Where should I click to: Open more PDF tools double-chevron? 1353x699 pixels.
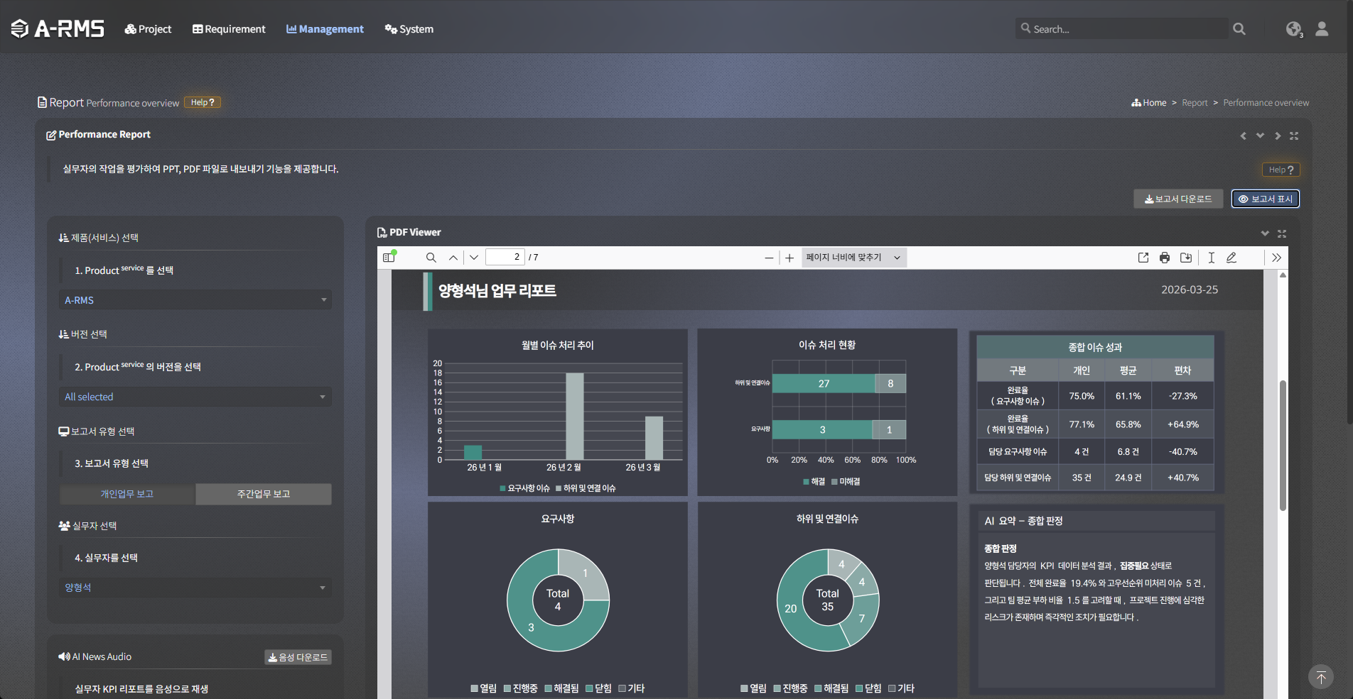1276,258
